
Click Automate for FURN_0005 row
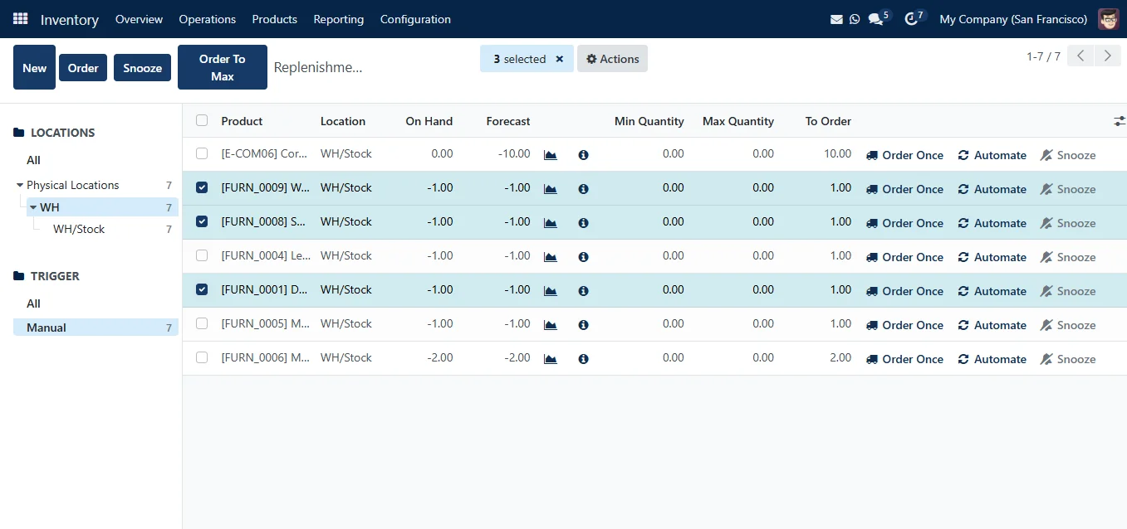[992, 325]
